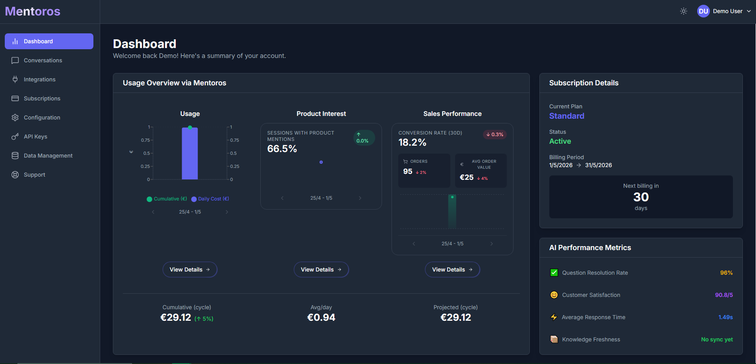Screen dimensions: 756x364
Task: Go to next period in Usage chart
Action: (227, 212)
